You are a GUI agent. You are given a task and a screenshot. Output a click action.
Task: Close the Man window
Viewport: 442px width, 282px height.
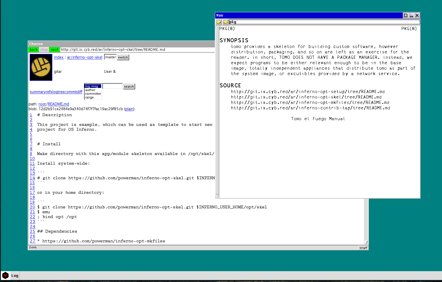[x=417, y=15]
